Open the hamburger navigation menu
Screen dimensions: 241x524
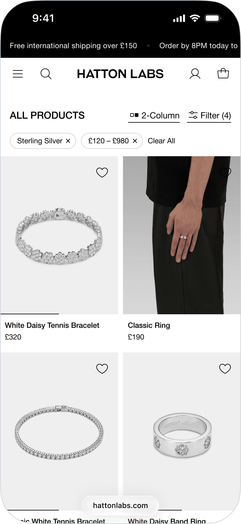(18, 74)
